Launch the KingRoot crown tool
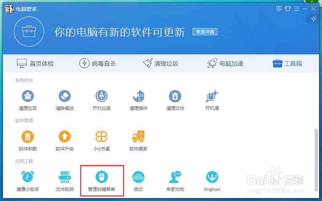 (x=212, y=177)
